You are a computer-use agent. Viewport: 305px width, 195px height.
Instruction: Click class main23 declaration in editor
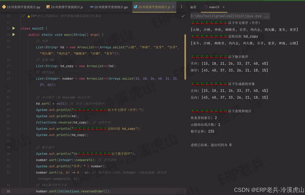tap(34, 28)
